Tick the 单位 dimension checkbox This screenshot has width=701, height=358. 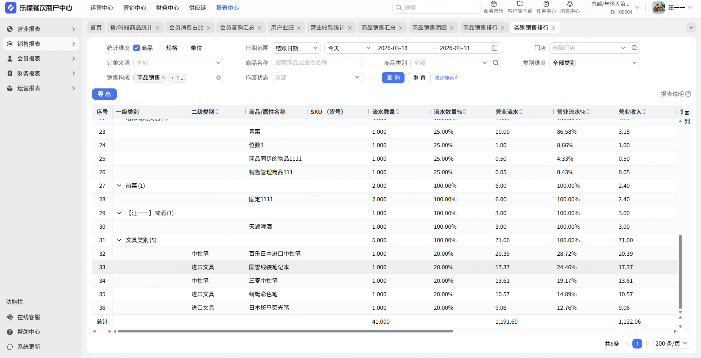[x=186, y=48]
